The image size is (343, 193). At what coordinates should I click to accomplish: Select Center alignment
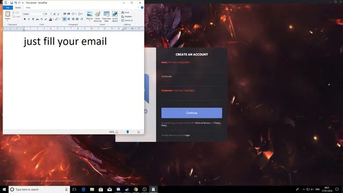click(69, 19)
